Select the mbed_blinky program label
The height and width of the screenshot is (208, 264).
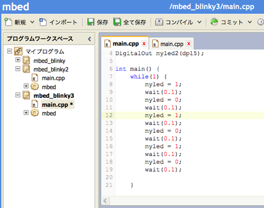[x=50, y=61]
